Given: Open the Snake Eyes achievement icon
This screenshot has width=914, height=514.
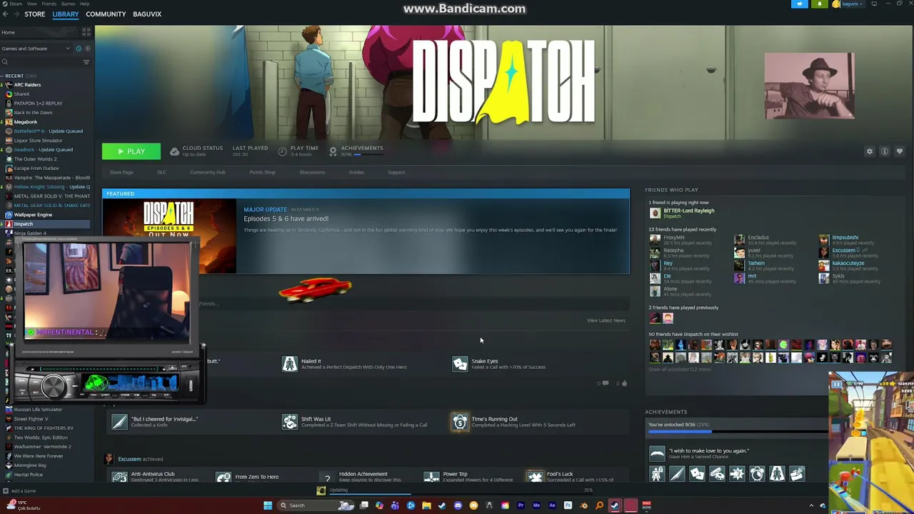Looking at the screenshot, I should click(460, 364).
